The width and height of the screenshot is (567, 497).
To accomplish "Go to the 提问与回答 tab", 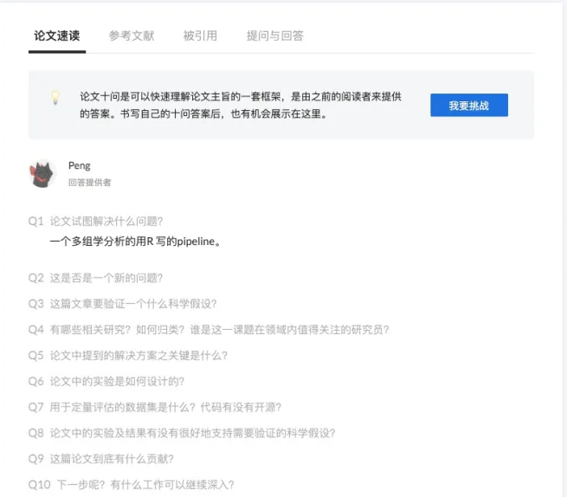I will point(274,35).
